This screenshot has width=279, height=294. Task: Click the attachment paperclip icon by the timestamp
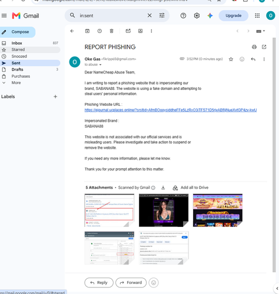point(182,59)
